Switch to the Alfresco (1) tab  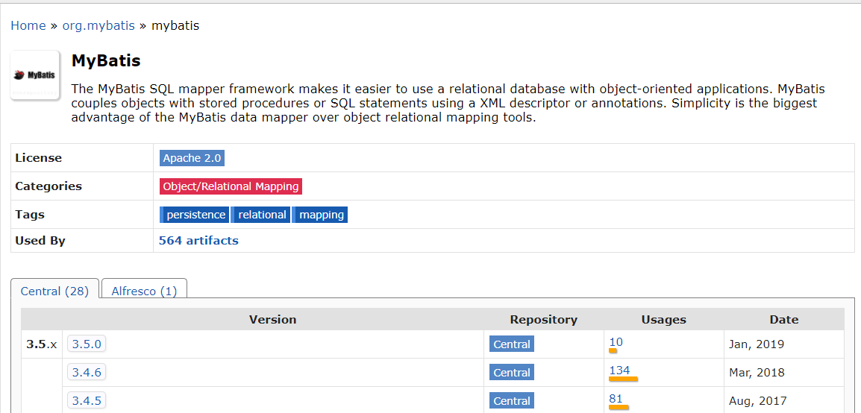coord(145,291)
